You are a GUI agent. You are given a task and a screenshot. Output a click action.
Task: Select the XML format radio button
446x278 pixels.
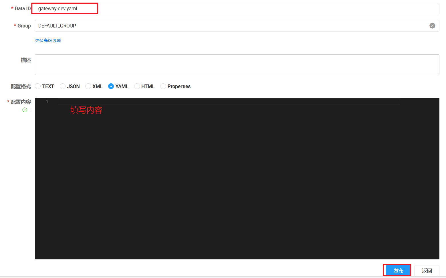[x=88, y=86]
